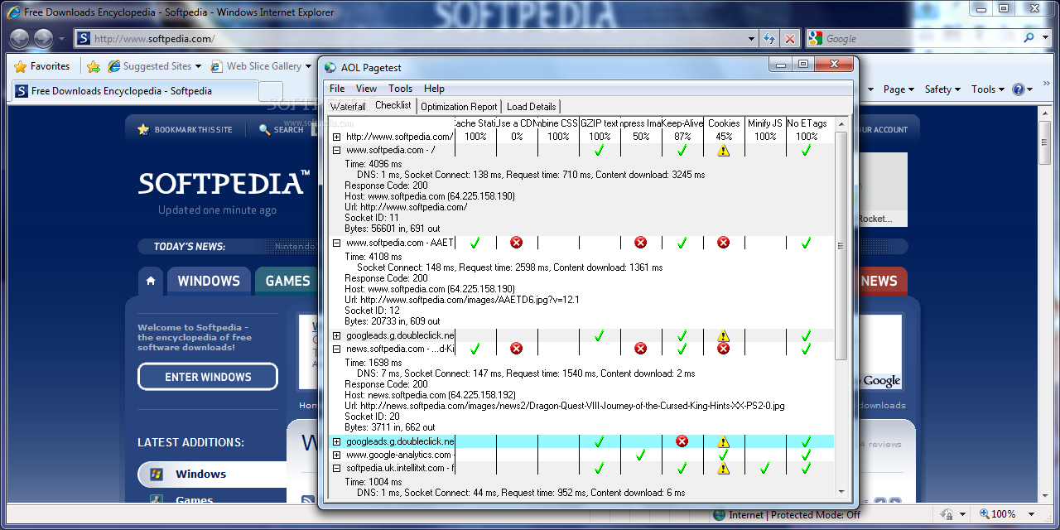
Task: Switch to the Load Details tab
Action: pyautogui.click(x=531, y=107)
